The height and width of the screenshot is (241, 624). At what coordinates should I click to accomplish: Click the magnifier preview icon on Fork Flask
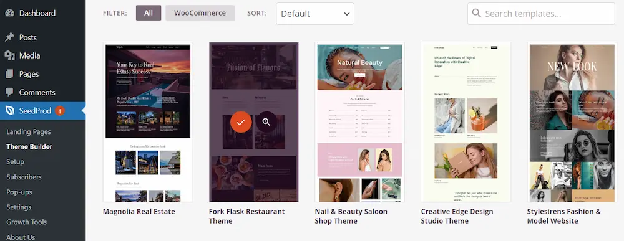[x=266, y=122]
